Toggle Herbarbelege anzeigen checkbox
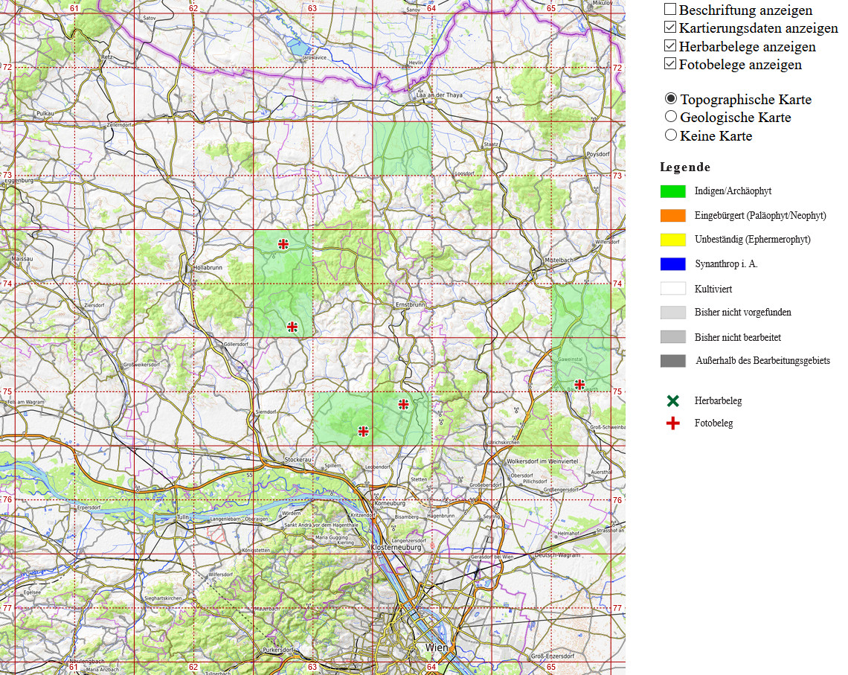The width and height of the screenshot is (848, 675). (670, 45)
